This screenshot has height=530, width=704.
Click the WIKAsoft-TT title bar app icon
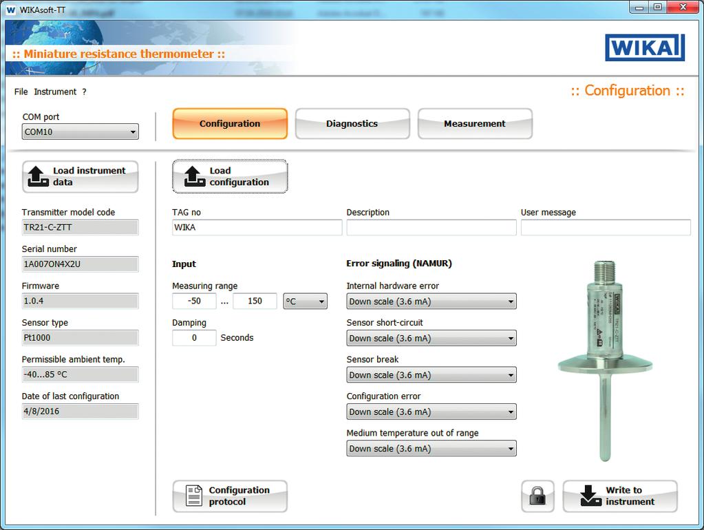pos(11,10)
